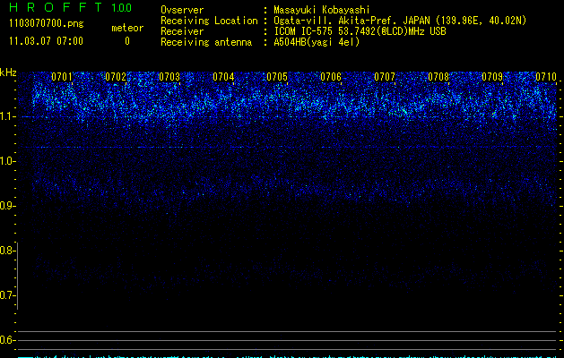Click the 0.9 frequency axis label
Screen dimensions: 564x358
6,206
